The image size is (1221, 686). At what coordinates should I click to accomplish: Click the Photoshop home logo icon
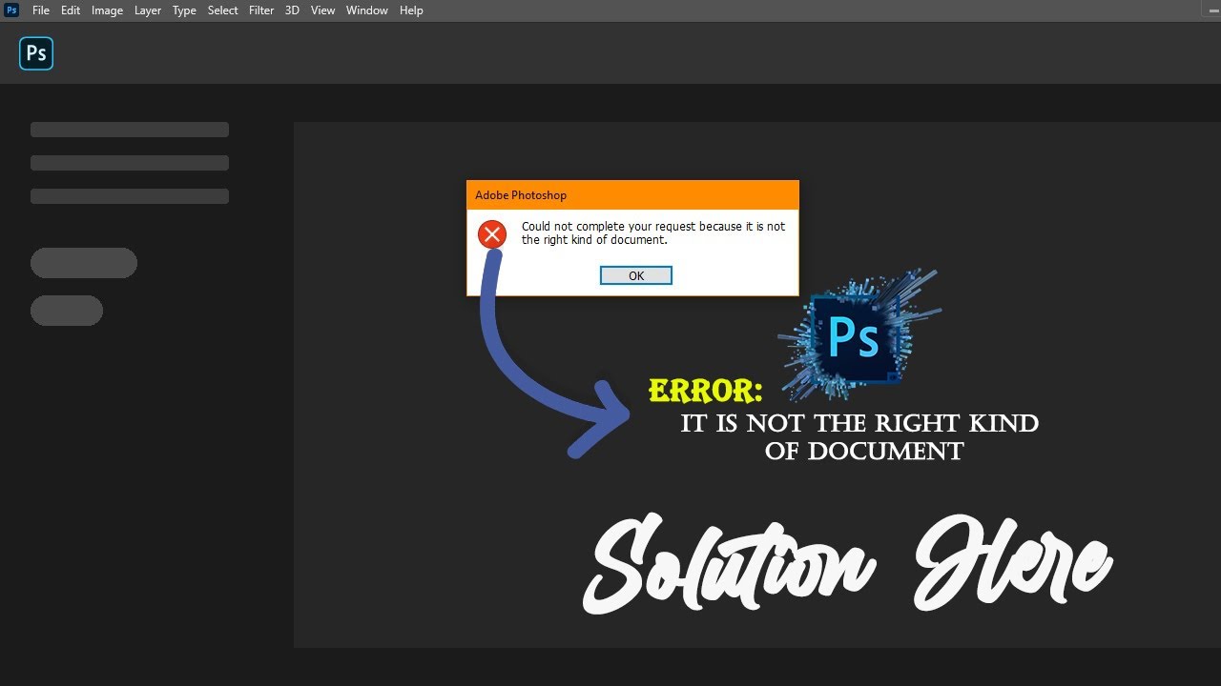(36, 53)
